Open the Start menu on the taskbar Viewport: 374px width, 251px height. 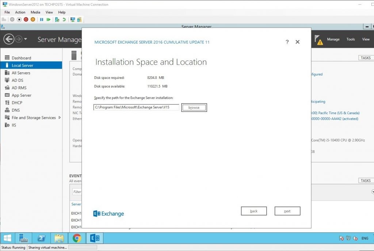click(x=7, y=238)
